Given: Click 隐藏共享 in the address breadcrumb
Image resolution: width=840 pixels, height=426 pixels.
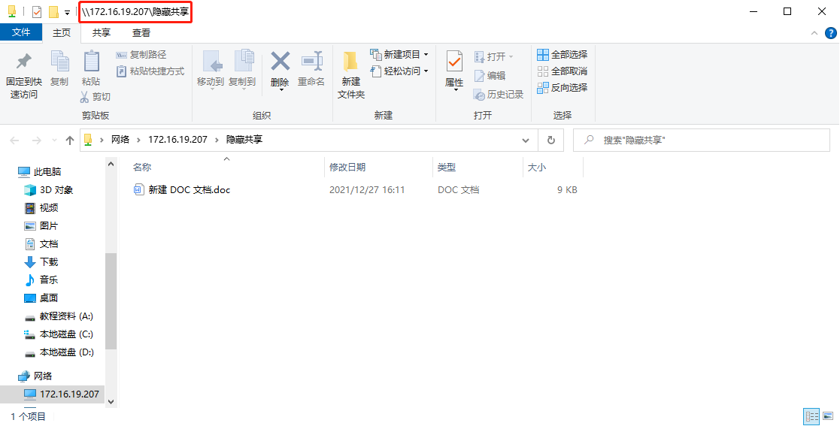Looking at the screenshot, I should [x=244, y=140].
